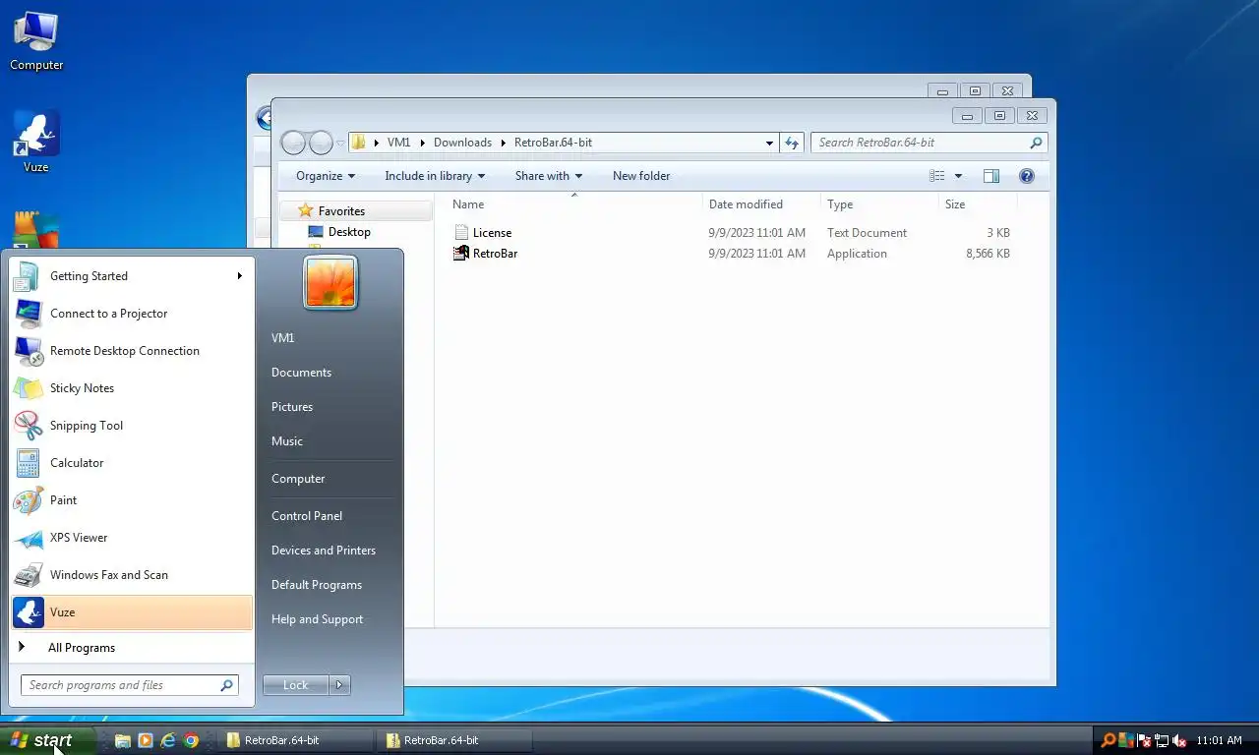Open the recent pages dropdown arrow beside the Forward button
Screen dimensions: 1259x755
340,143
